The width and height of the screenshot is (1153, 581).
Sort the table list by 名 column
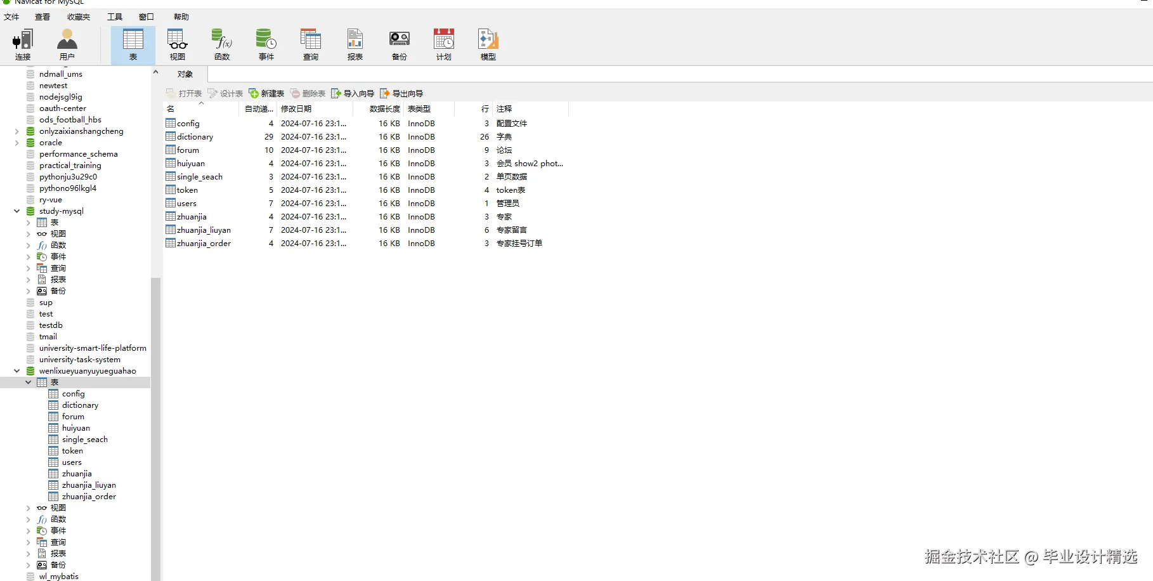[x=202, y=109]
